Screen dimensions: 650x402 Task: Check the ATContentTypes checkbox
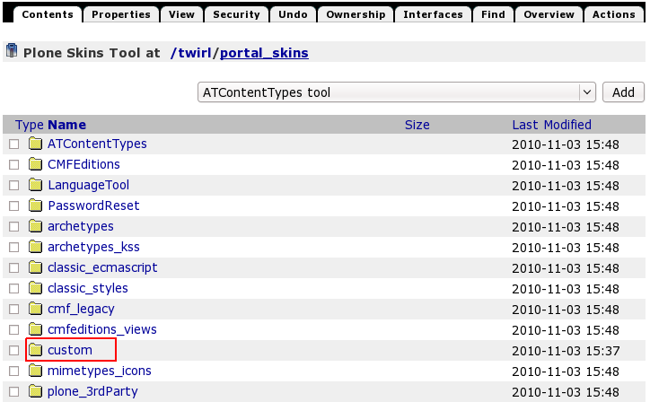click(14, 144)
